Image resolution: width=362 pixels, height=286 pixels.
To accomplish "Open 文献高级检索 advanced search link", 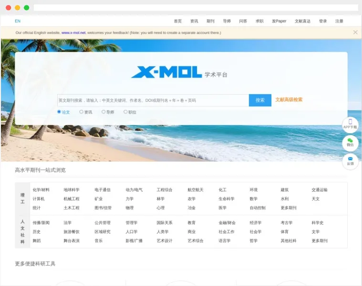I will (289, 100).
